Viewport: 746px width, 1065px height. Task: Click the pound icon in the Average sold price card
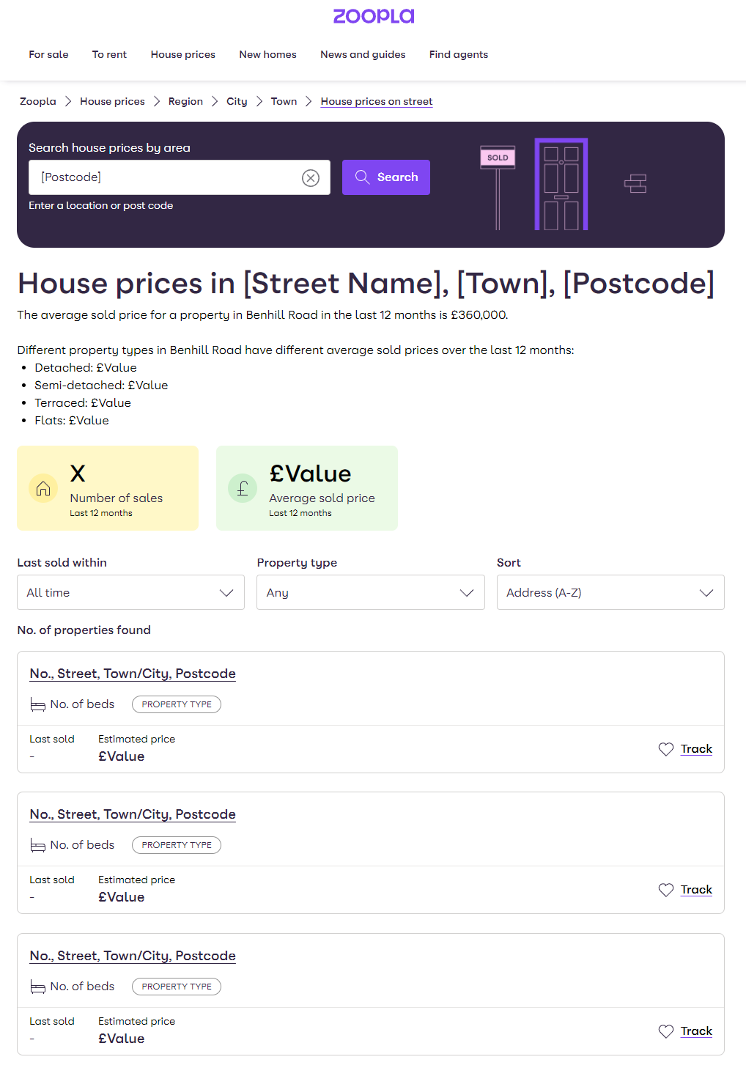pos(243,487)
